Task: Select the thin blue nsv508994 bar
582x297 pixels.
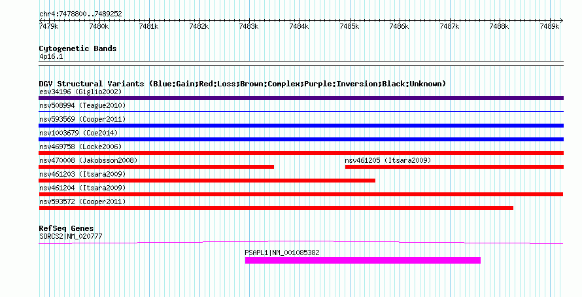Action: [301, 111]
